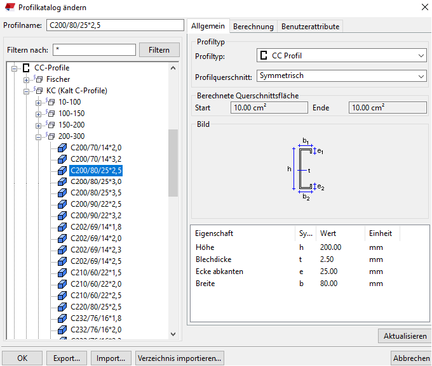Click the Eigenschaft column header
The height and width of the screenshot is (366, 432).
tap(243, 233)
